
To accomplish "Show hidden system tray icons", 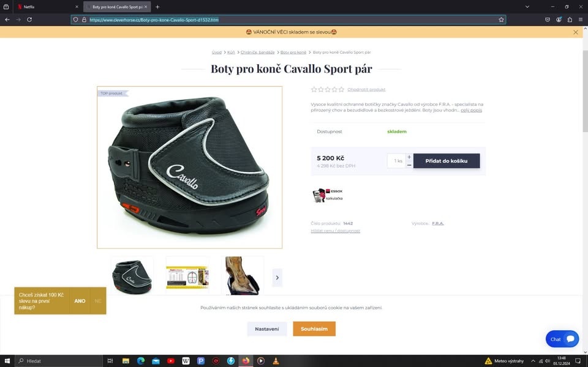I will pos(533,361).
